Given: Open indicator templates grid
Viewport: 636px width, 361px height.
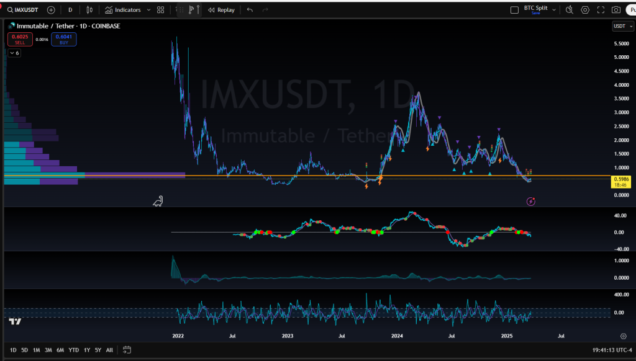Looking at the screenshot, I should coord(161,10).
